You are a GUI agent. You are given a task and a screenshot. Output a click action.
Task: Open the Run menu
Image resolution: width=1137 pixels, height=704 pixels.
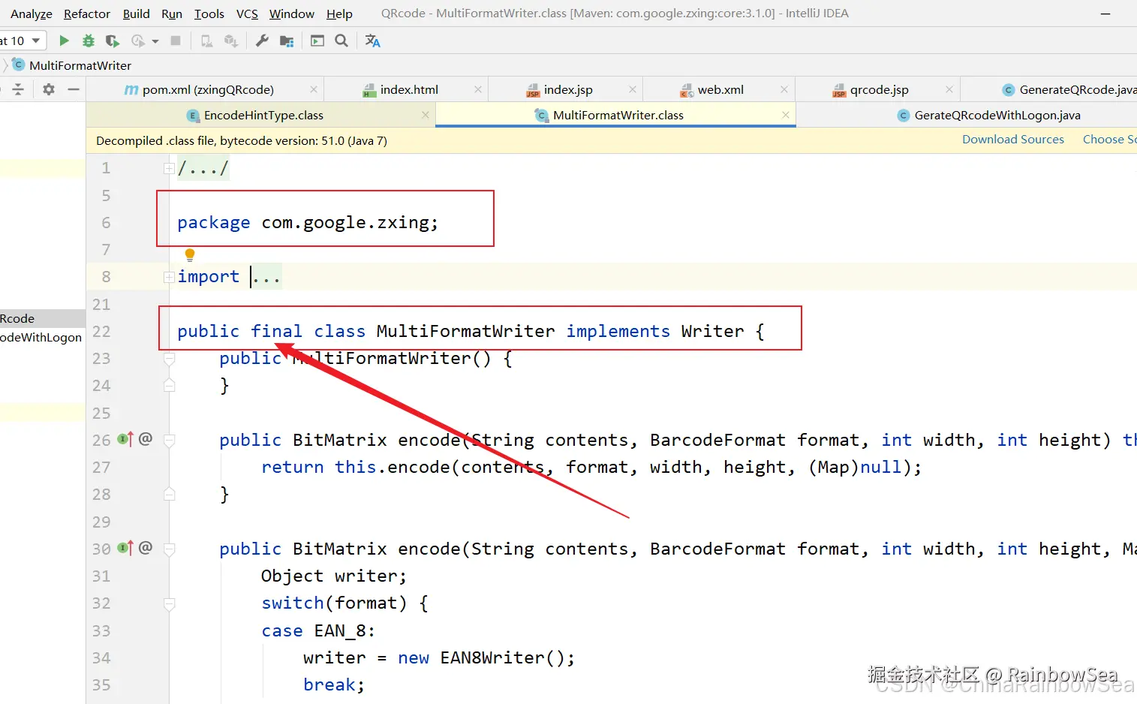pyautogui.click(x=172, y=14)
